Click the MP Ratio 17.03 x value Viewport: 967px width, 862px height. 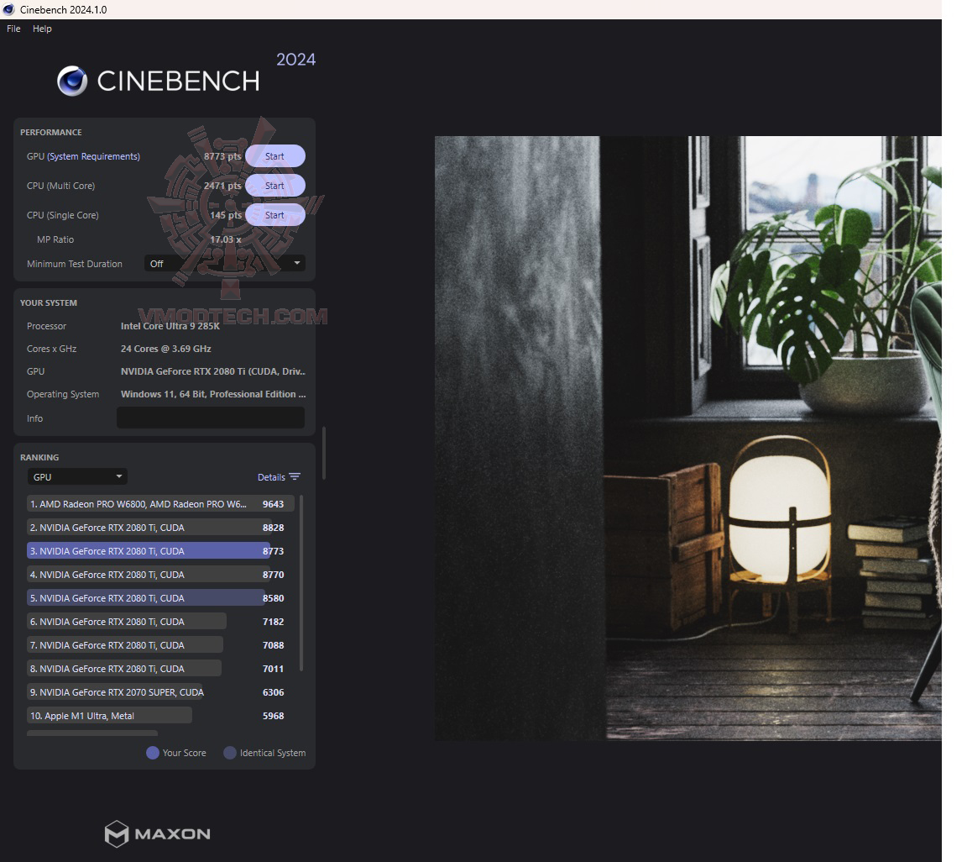[x=226, y=239]
